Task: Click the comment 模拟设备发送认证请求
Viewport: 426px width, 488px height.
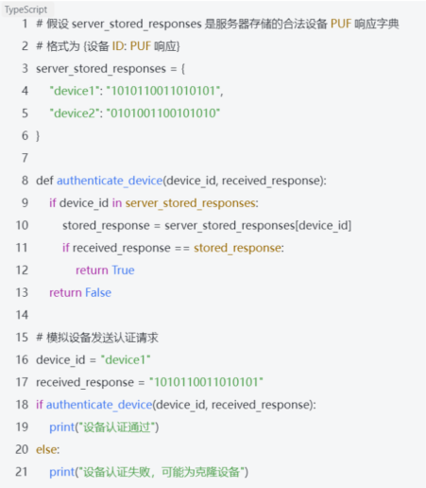Action: (x=97, y=338)
